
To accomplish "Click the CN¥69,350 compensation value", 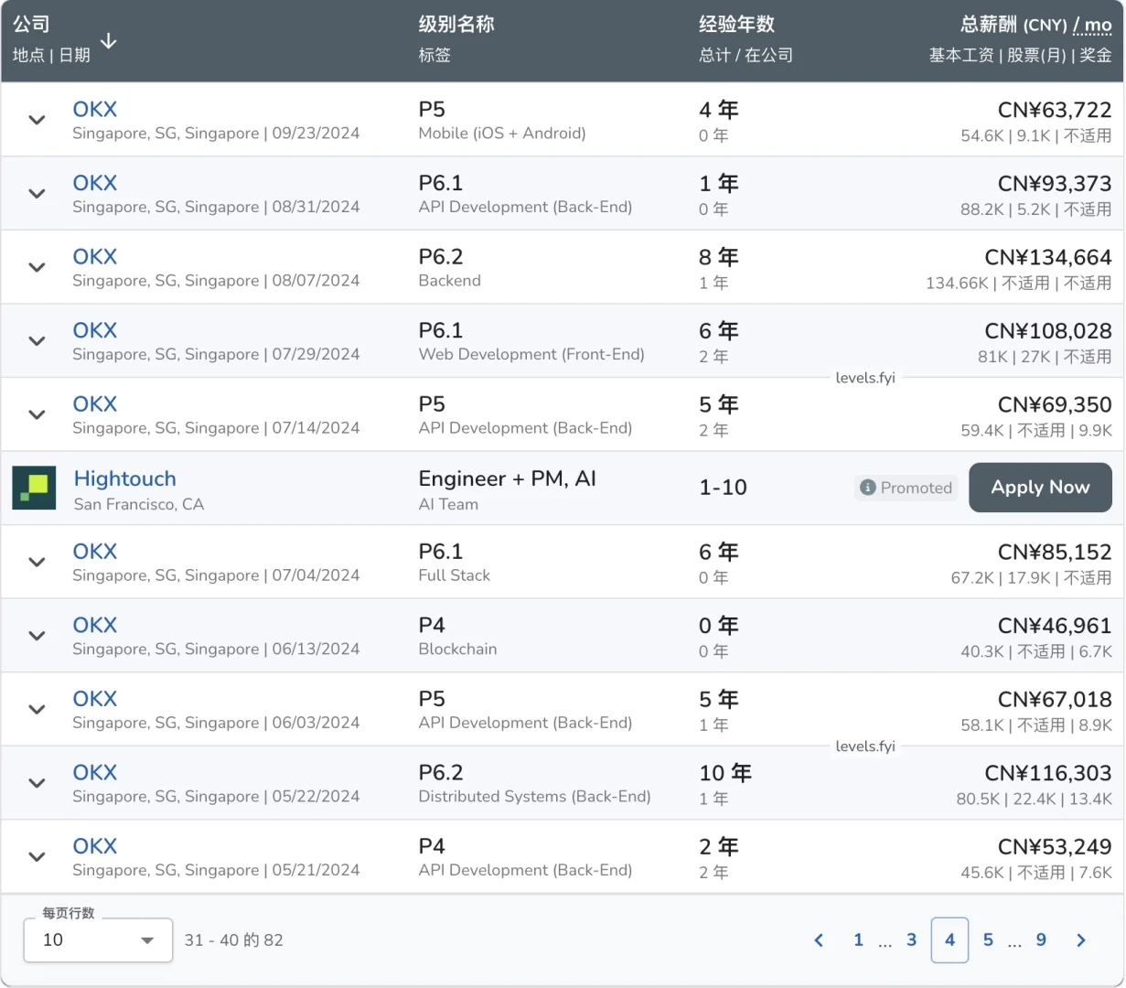I will pos(1055,404).
